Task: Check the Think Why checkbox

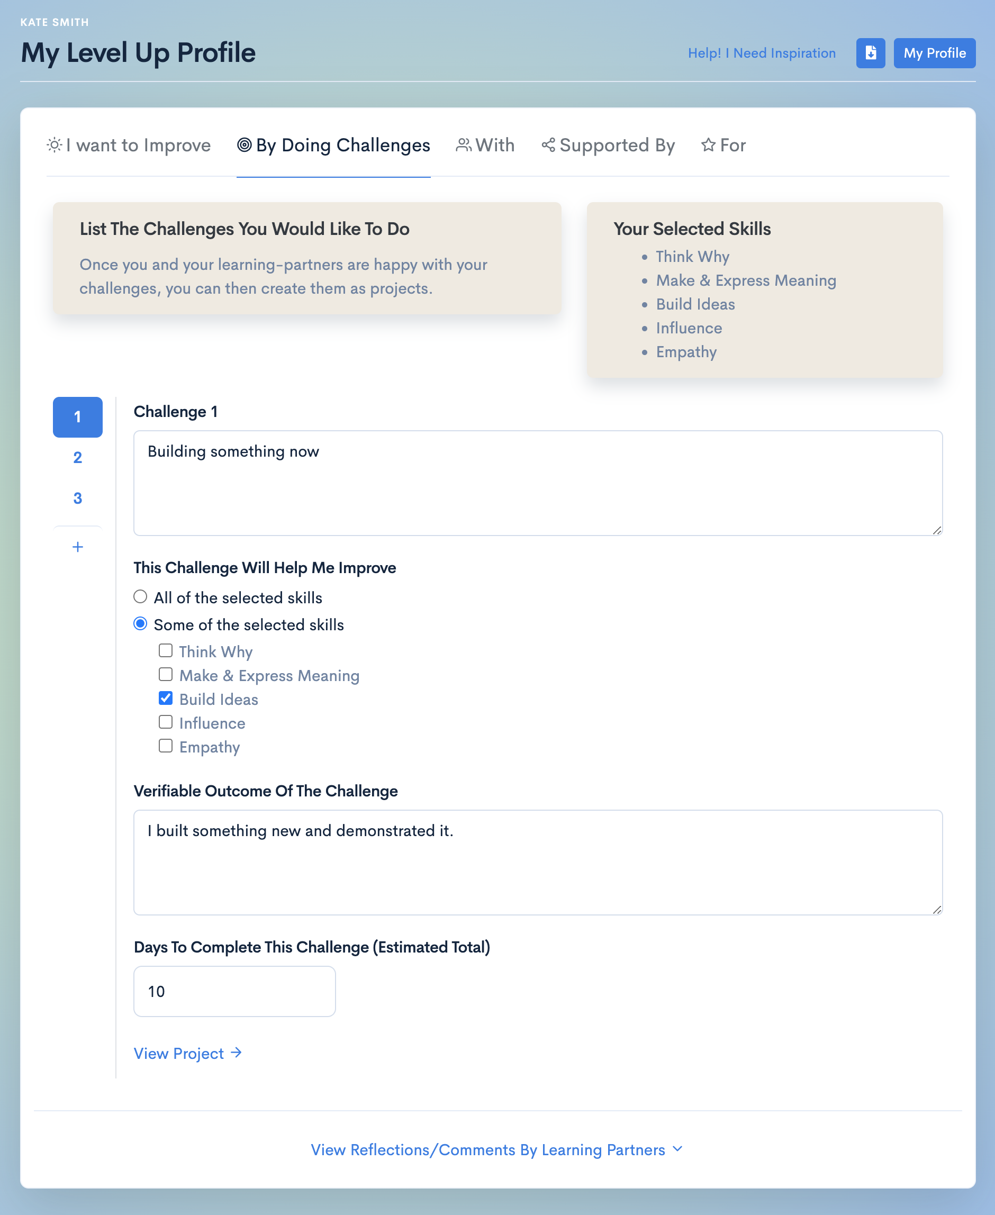Action: pos(166,650)
